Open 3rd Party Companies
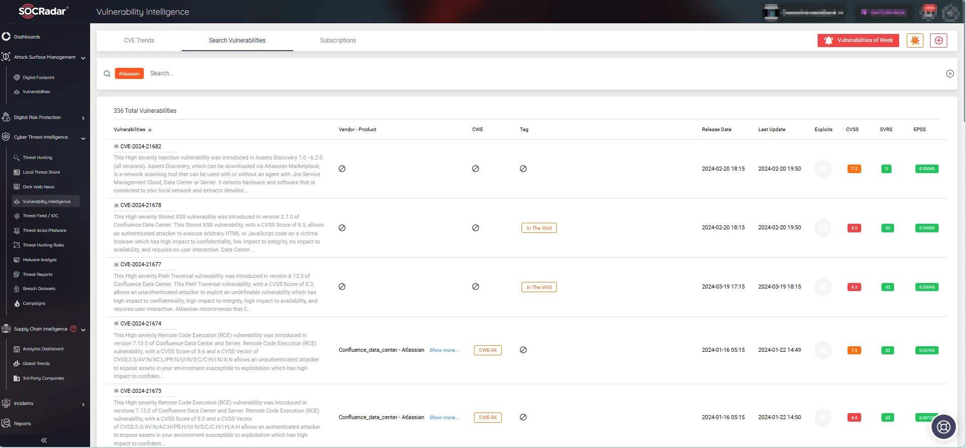 [43, 378]
